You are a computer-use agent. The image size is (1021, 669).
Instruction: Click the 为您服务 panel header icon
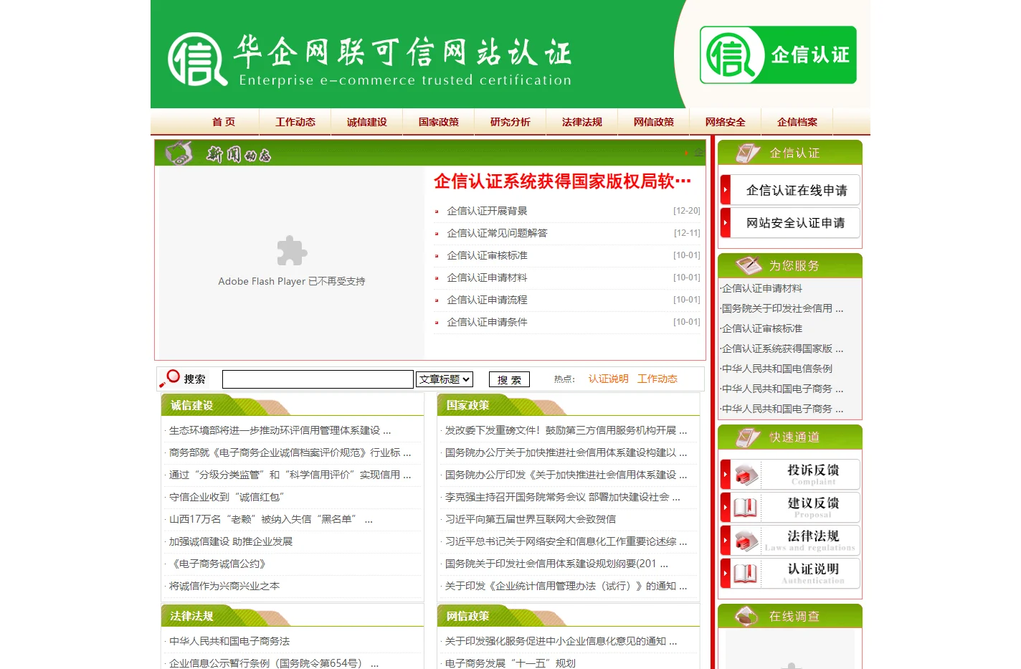coord(748,265)
